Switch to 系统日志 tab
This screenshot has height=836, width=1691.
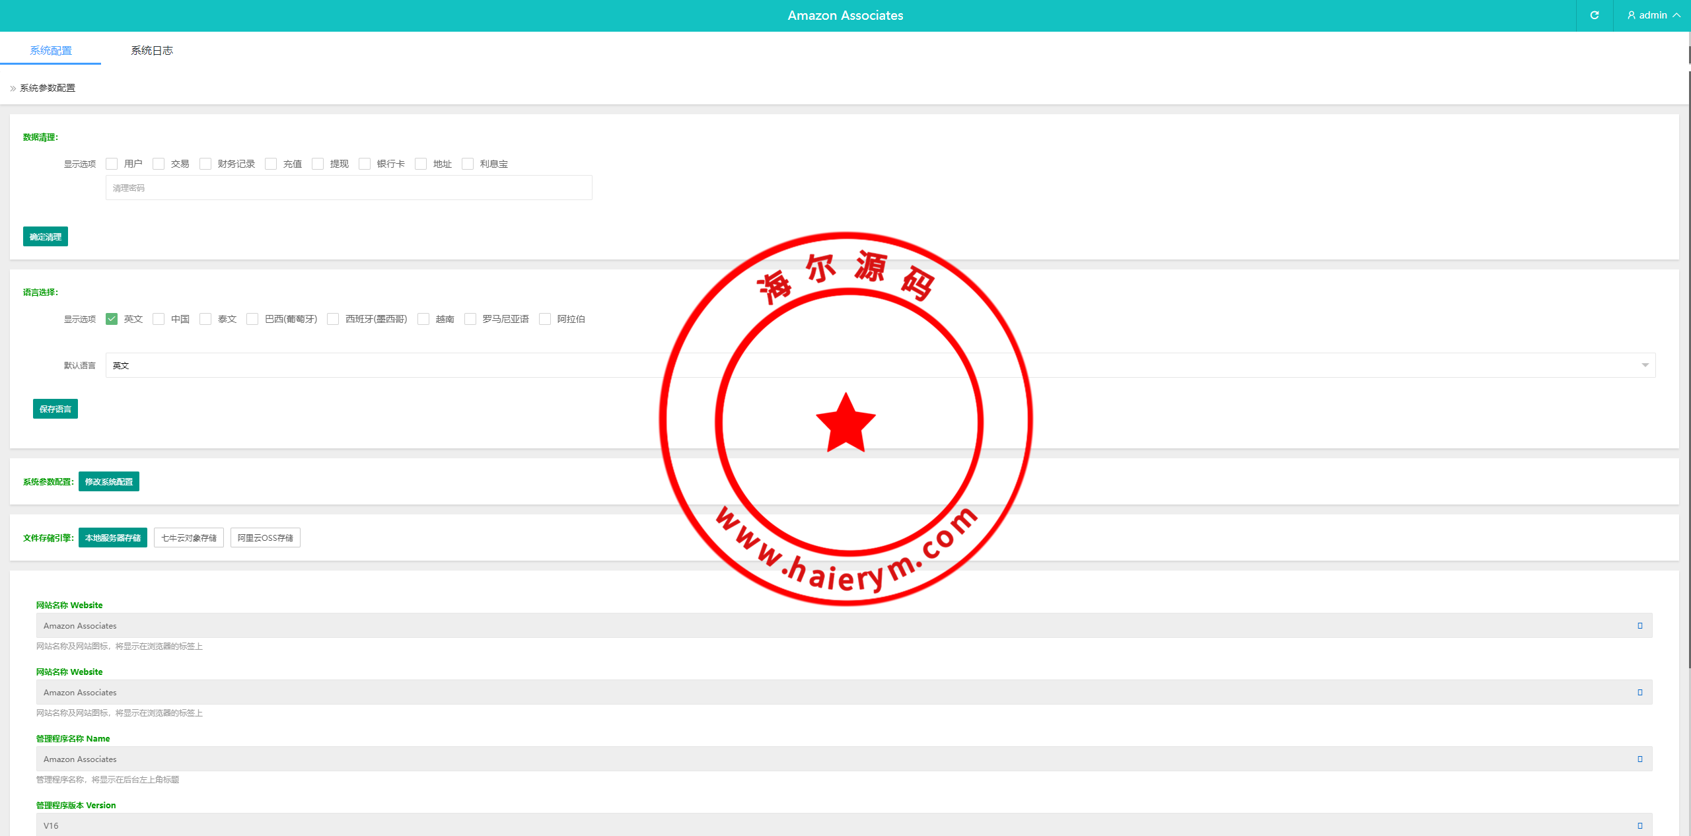click(152, 50)
